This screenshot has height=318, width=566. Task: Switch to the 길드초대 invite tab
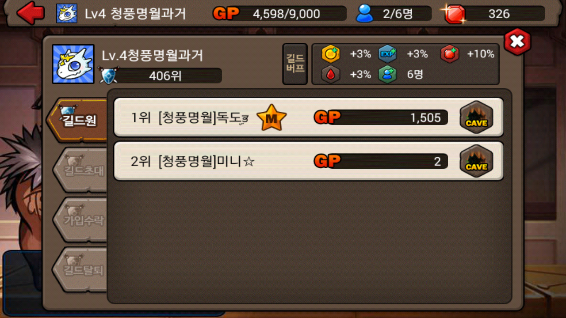[80, 170]
